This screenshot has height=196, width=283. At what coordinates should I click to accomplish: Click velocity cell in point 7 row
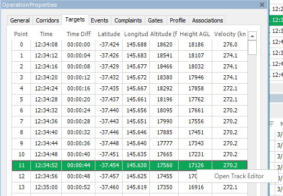point(230,121)
